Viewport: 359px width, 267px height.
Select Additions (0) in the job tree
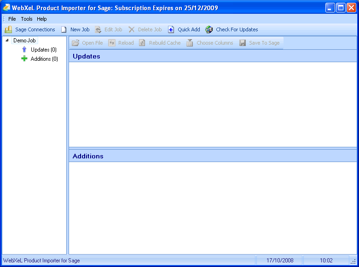coord(44,59)
